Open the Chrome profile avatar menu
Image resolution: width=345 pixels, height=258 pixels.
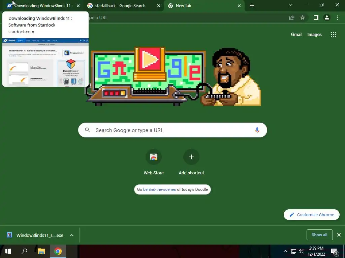[x=327, y=18]
